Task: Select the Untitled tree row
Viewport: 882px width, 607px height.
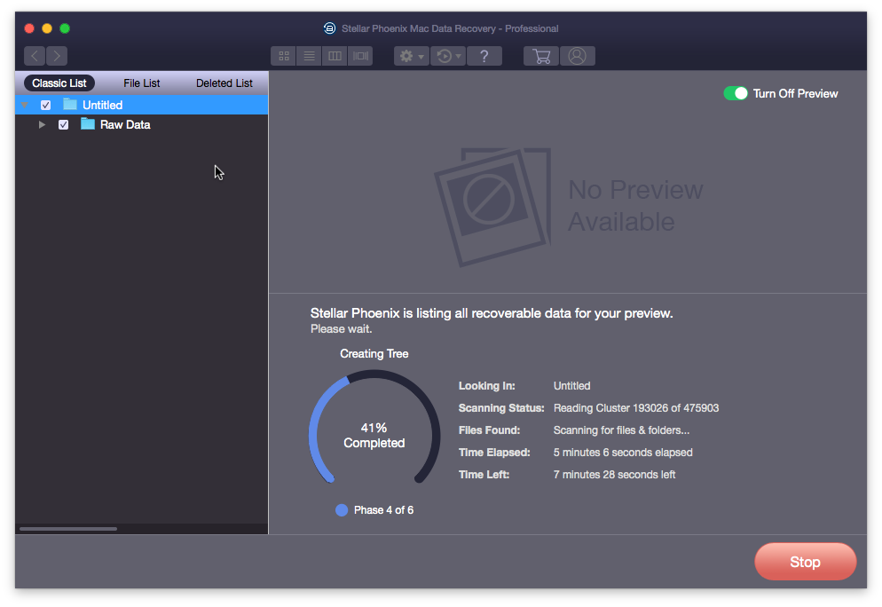Action: (142, 106)
